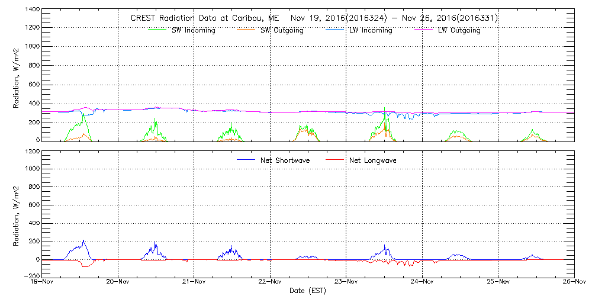Image resolution: width=592 pixels, height=296 pixels.
Task: Click the red Net Longwave legend line
Action: coord(335,160)
